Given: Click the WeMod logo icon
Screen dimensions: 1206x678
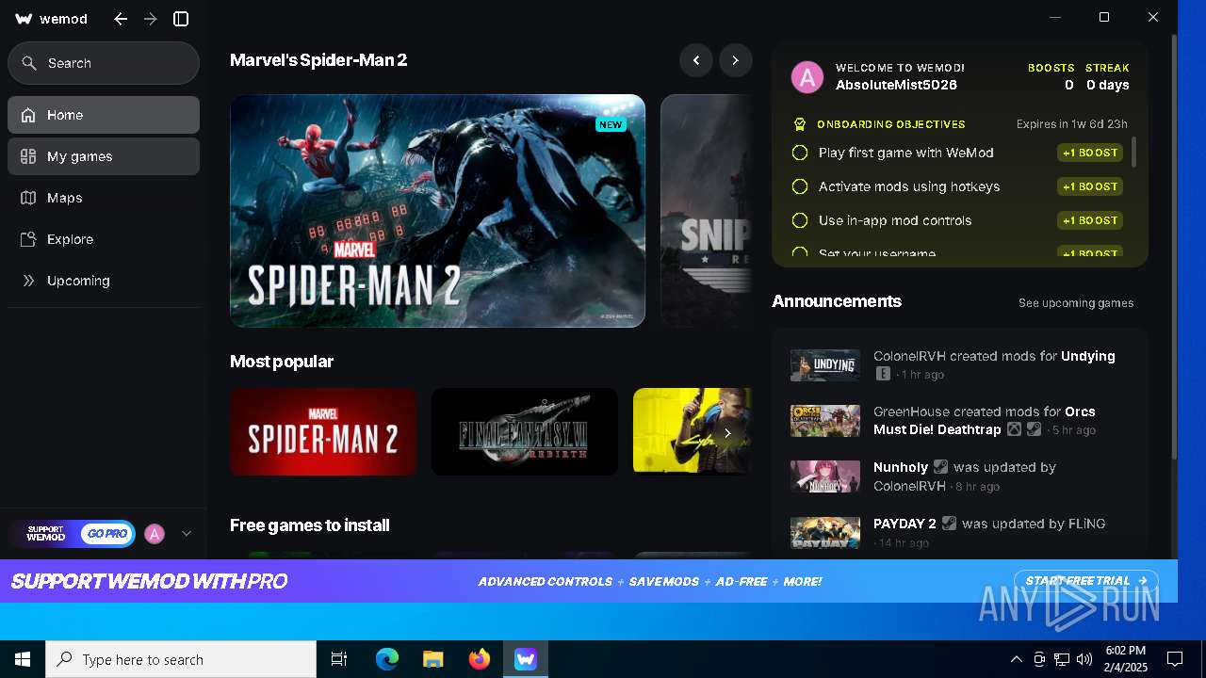Looking at the screenshot, I should coord(24,19).
